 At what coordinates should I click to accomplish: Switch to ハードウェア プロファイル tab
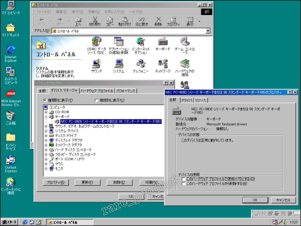(97, 91)
